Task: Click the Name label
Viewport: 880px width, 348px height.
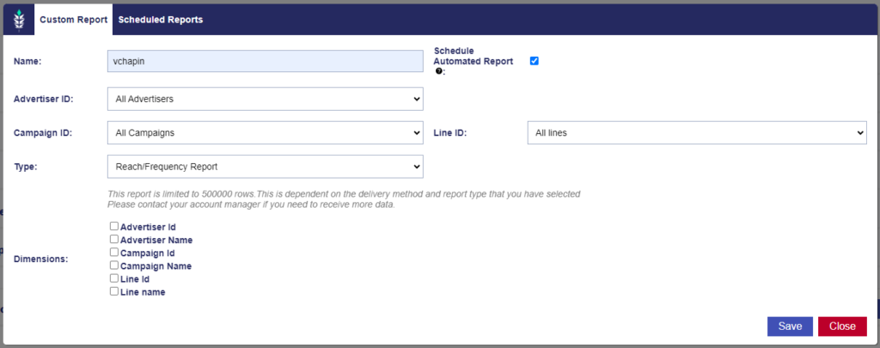Action: pyautogui.click(x=27, y=62)
